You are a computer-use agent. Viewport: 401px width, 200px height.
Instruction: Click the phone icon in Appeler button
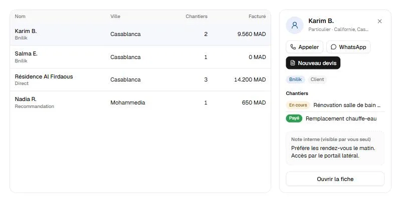293,47
